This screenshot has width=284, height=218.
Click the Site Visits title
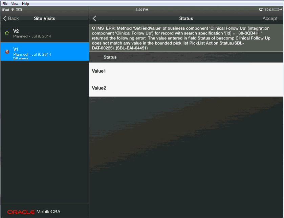tap(45, 19)
